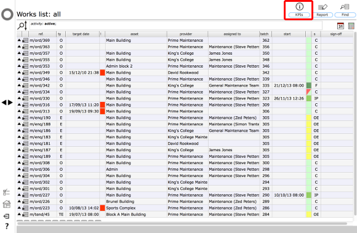Click asset Sports Complex
The height and width of the screenshot is (233, 357).
121,208
